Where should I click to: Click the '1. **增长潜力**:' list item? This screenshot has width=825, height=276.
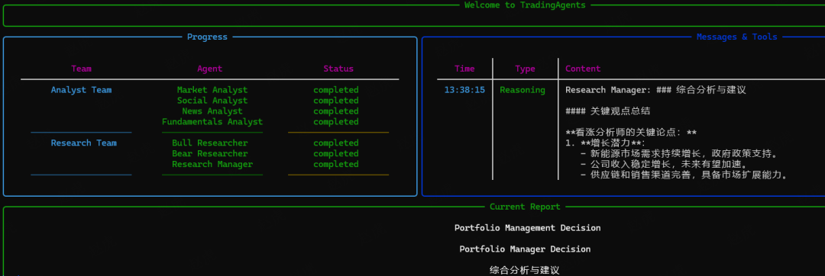605,143
